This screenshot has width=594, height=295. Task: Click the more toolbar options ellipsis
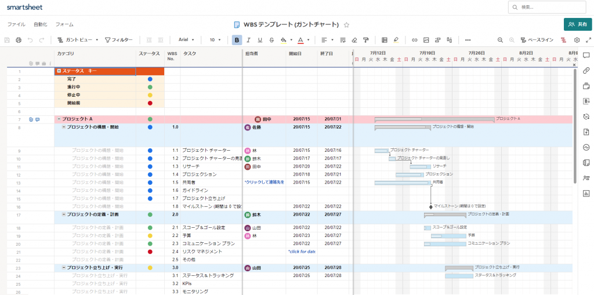pyautogui.click(x=468, y=40)
